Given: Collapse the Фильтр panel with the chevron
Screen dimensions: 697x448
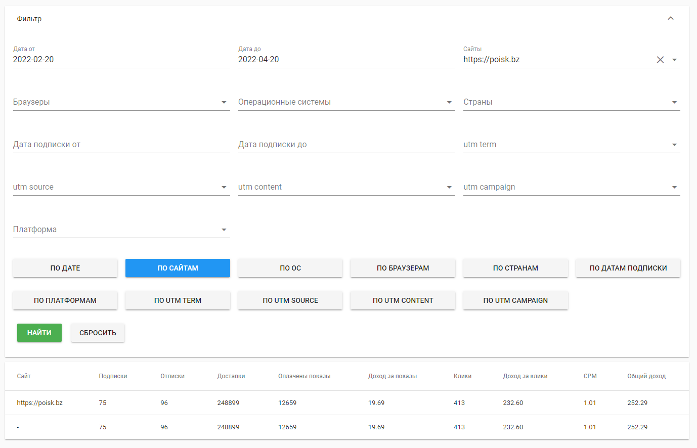Looking at the screenshot, I should tap(671, 19).
